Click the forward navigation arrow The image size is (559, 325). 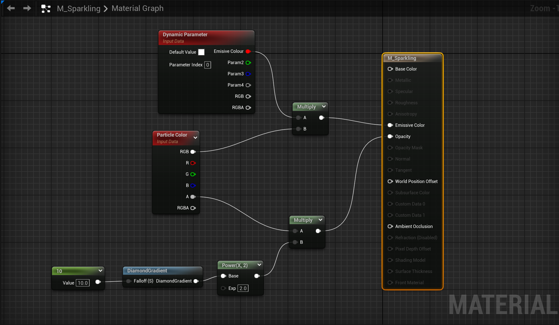coord(27,8)
